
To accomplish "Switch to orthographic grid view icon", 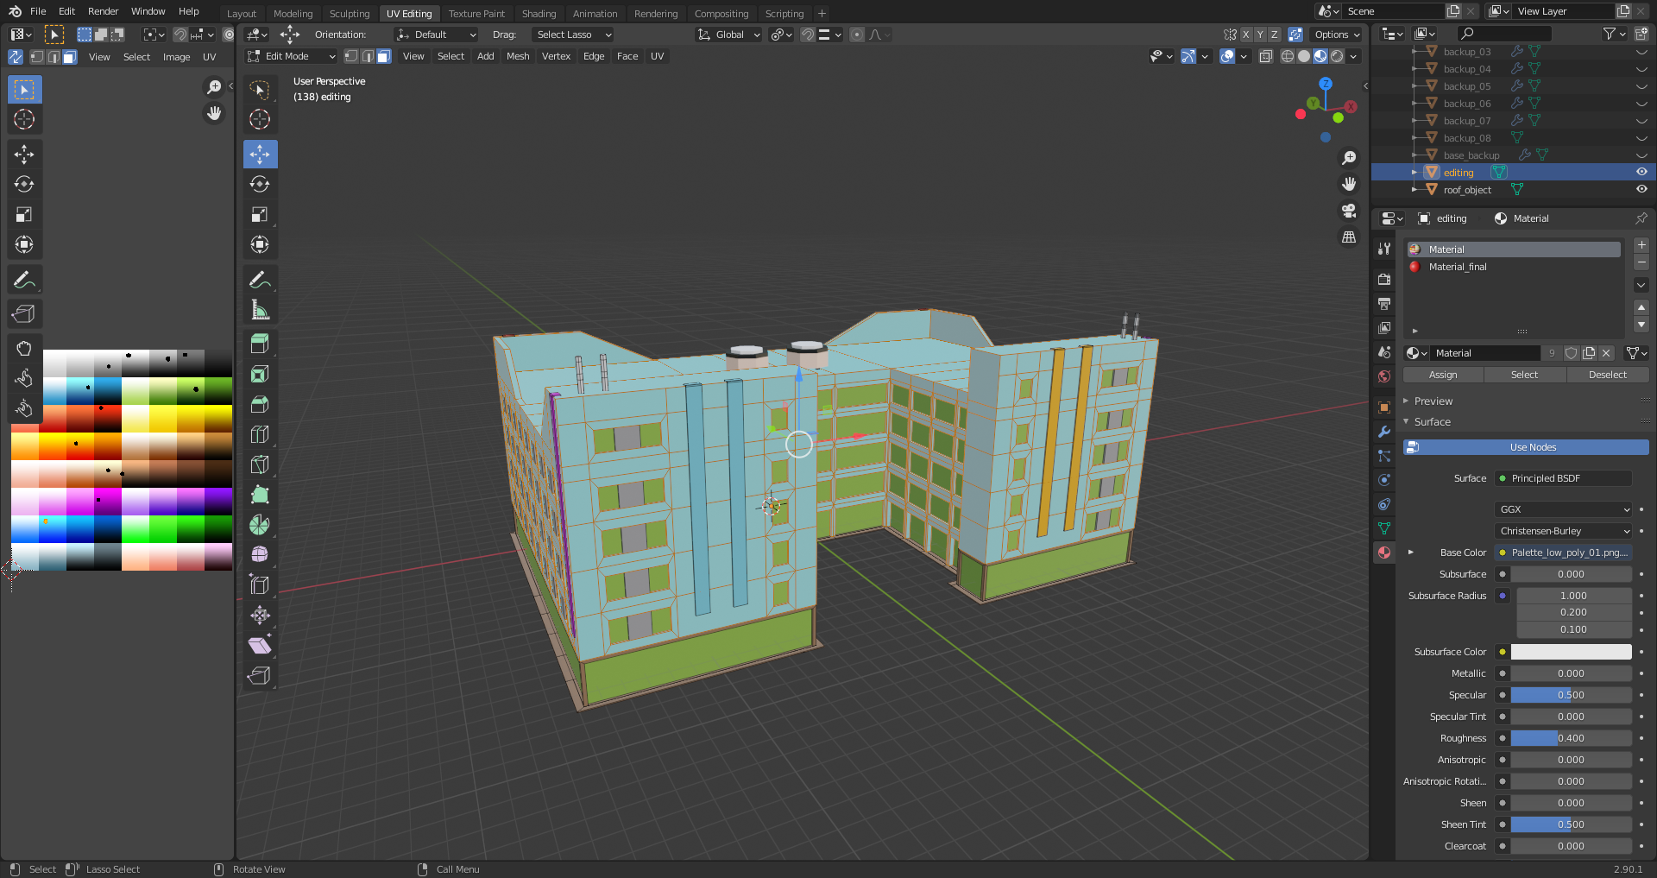I will click(1349, 237).
